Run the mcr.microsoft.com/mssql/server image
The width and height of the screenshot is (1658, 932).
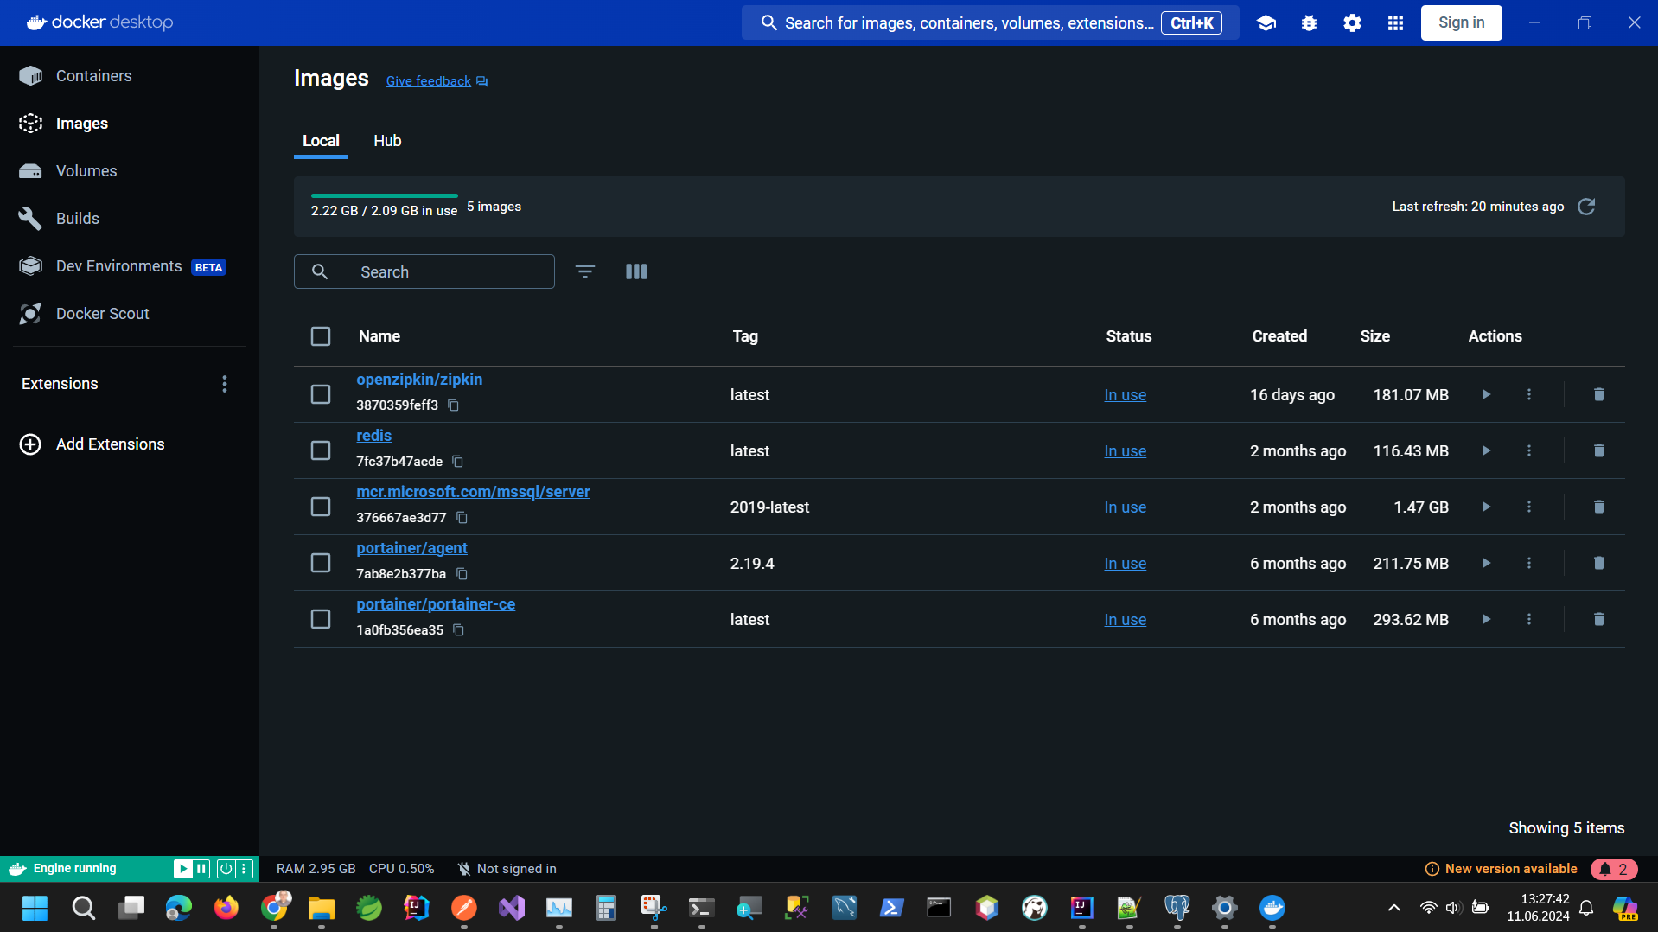pos(1486,507)
